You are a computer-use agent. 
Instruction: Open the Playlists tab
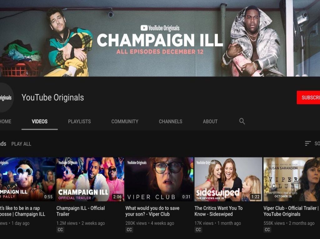coord(79,122)
